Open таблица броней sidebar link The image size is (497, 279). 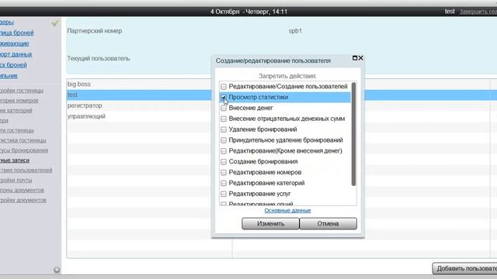pyautogui.click(x=17, y=33)
